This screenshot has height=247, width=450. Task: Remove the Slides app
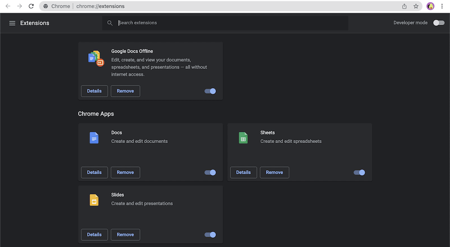click(126, 235)
